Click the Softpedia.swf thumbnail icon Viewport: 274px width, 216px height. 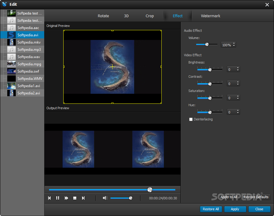tap(12, 71)
